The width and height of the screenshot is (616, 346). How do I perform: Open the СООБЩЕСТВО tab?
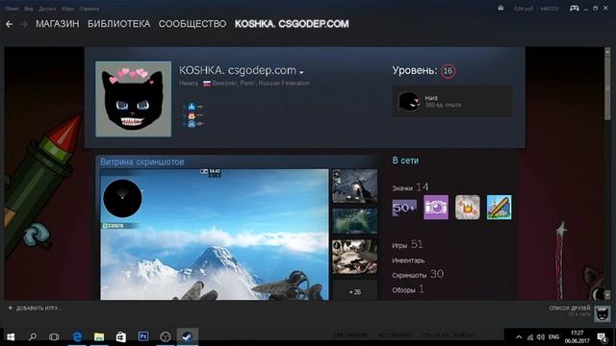(x=192, y=24)
